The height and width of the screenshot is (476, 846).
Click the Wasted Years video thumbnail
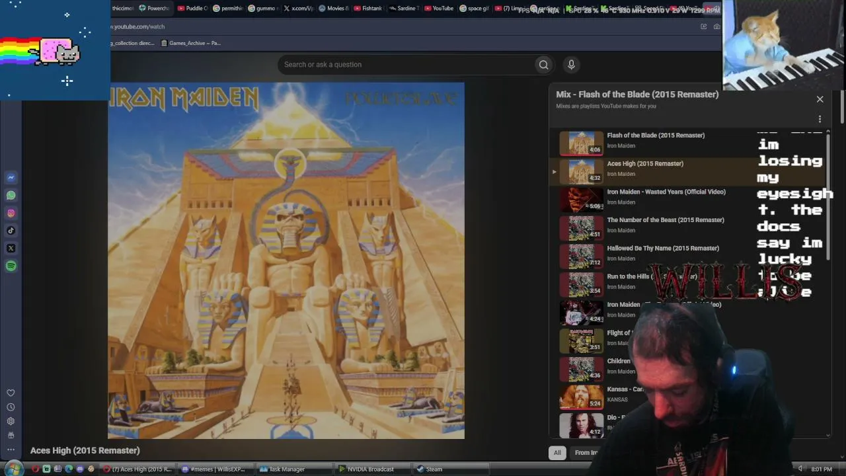click(582, 200)
